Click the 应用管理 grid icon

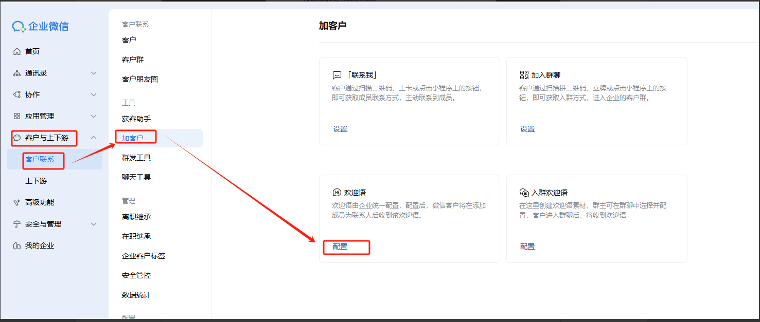17,116
